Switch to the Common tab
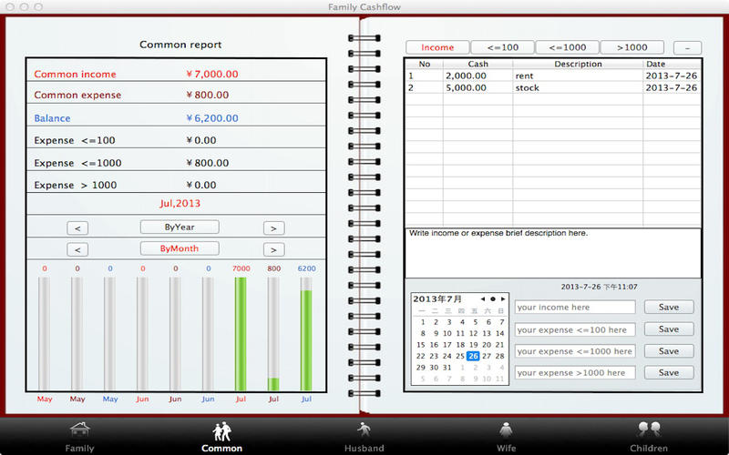Image resolution: width=729 pixels, height=455 pixels. (221, 437)
